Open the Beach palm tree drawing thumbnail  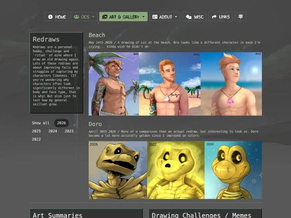pos(114,84)
